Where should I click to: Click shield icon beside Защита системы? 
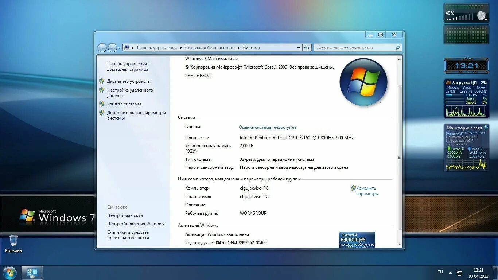(102, 104)
